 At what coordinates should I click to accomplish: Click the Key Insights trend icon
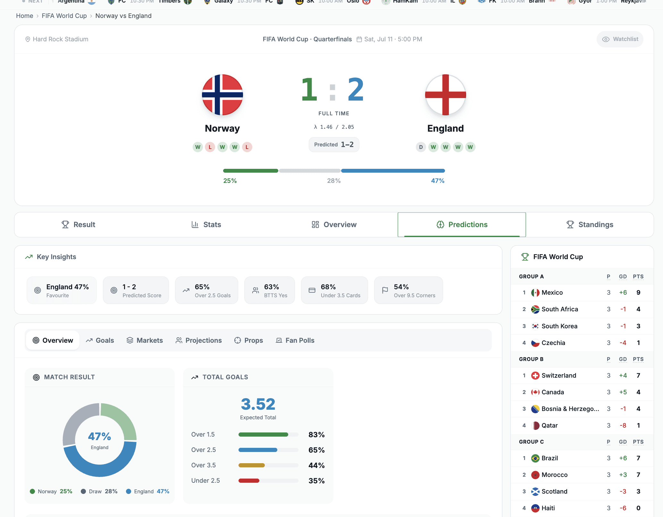(29, 257)
